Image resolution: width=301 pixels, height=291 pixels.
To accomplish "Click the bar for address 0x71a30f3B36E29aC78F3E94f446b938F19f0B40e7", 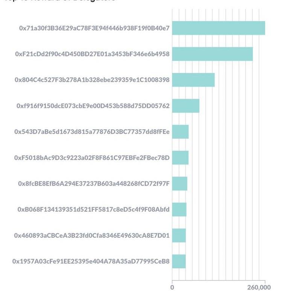I will click(x=218, y=28).
